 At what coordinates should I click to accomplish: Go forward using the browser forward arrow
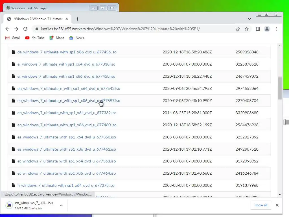coord(16,29)
